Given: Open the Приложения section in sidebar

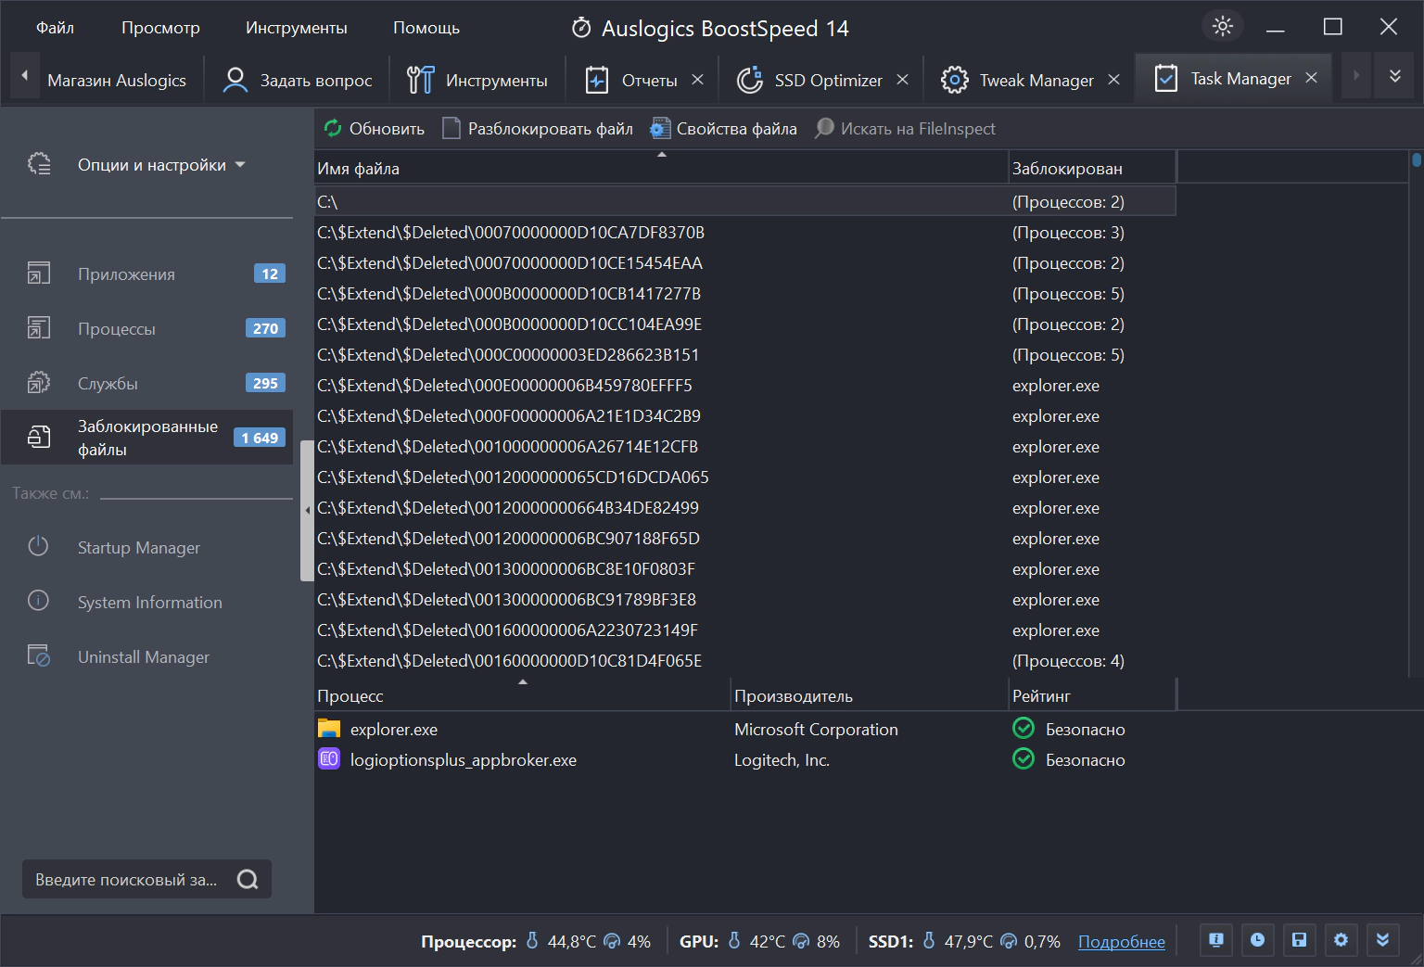Looking at the screenshot, I should pyautogui.click(x=146, y=274).
